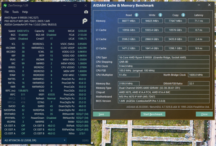Click the RttNomWr value RZQ/7 (34)
This screenshot has height=146, width=216.
pyautogui.click(x=82, y=114)
